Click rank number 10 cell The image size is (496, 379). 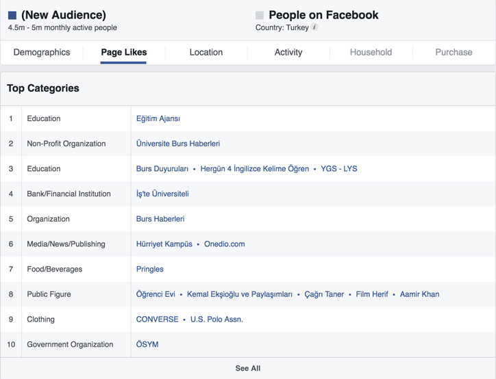tap(11, 344)
